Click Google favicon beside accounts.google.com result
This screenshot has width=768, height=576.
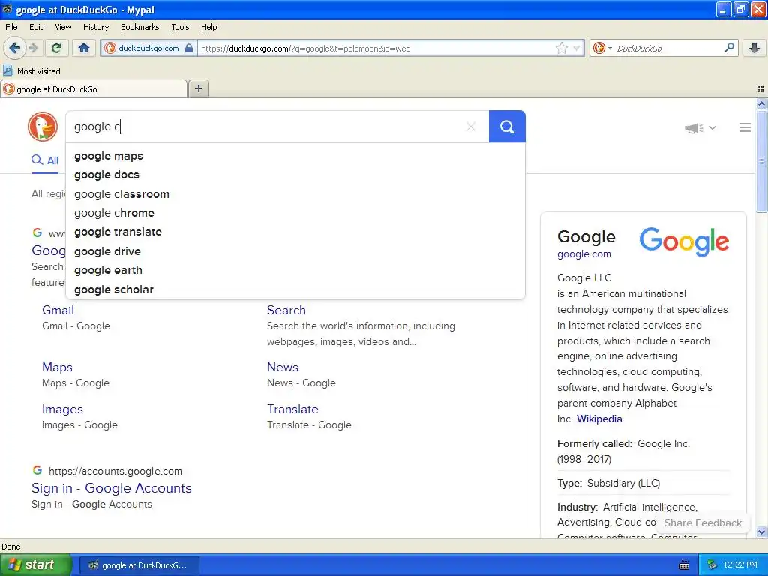pyautogui.click(x=37, y=470)
